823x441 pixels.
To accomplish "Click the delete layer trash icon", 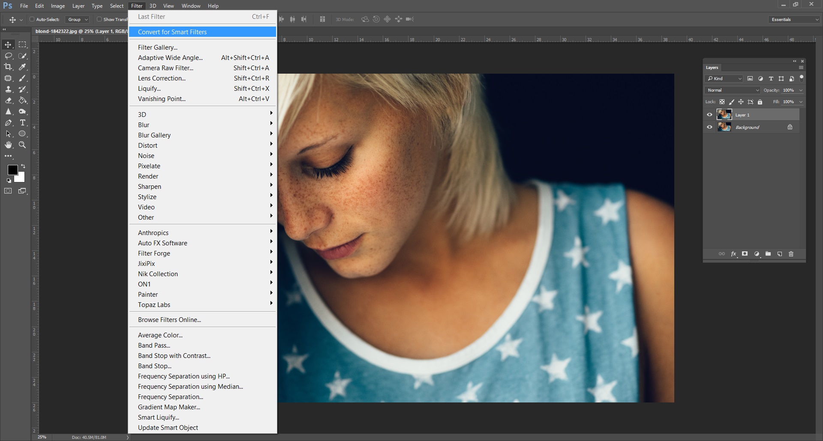I will tap(791, 254).
